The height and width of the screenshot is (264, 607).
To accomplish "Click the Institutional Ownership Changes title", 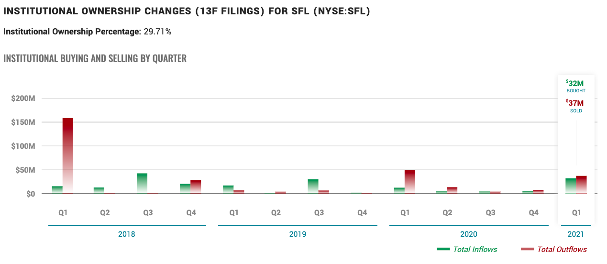I will [x=187, y=12].
